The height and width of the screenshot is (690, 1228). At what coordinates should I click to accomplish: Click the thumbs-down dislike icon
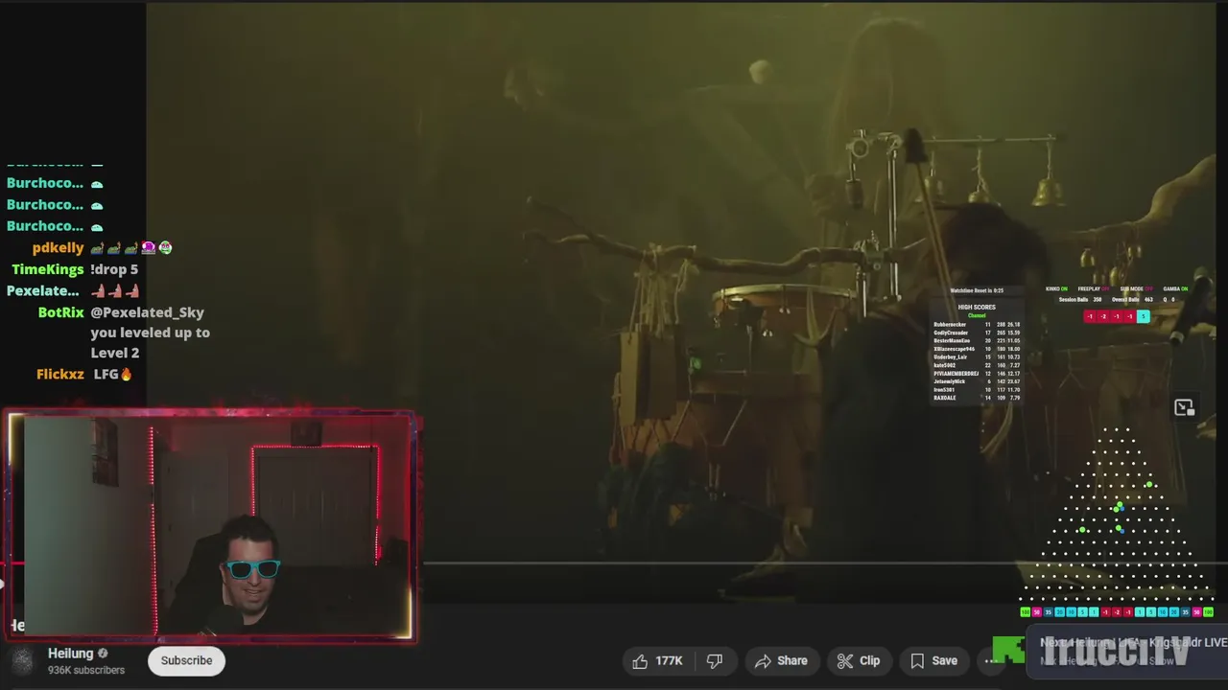click(x=715, y=660)
